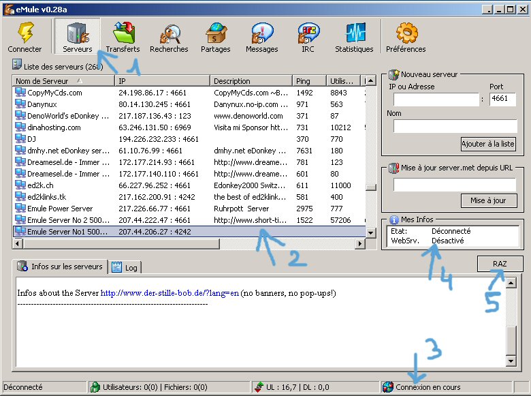Click the eMule title bar mule icon
The width and height of the screenshot is (531, 396).
(9, 9)
